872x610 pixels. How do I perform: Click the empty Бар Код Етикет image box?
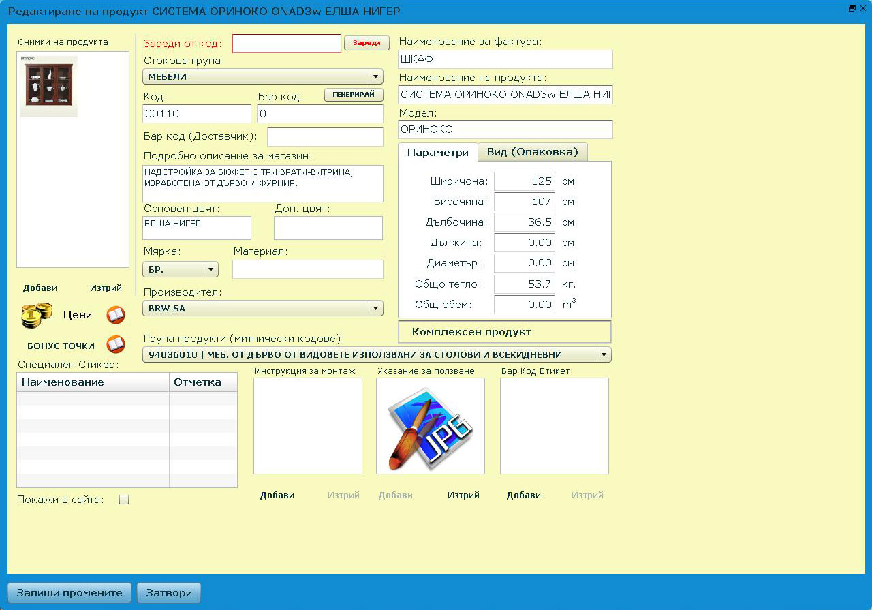click(555, 426)
